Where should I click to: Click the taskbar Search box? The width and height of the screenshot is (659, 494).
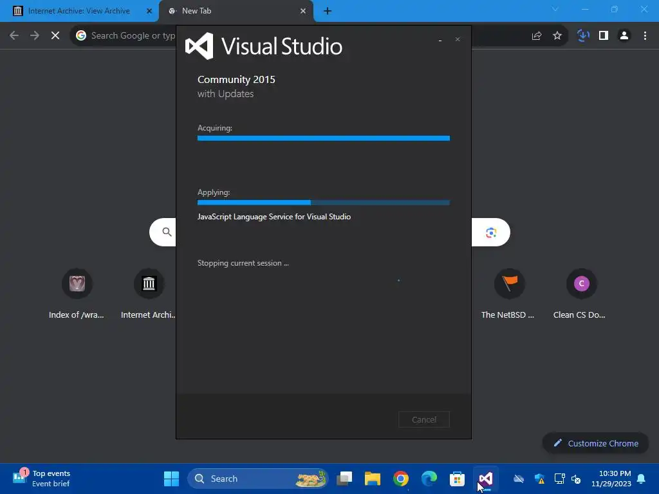(x=257, y=479)
